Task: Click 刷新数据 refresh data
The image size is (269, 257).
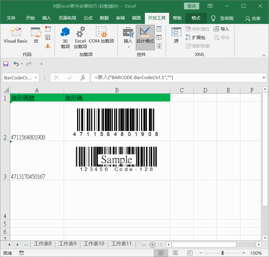Action: pos(198,46)
